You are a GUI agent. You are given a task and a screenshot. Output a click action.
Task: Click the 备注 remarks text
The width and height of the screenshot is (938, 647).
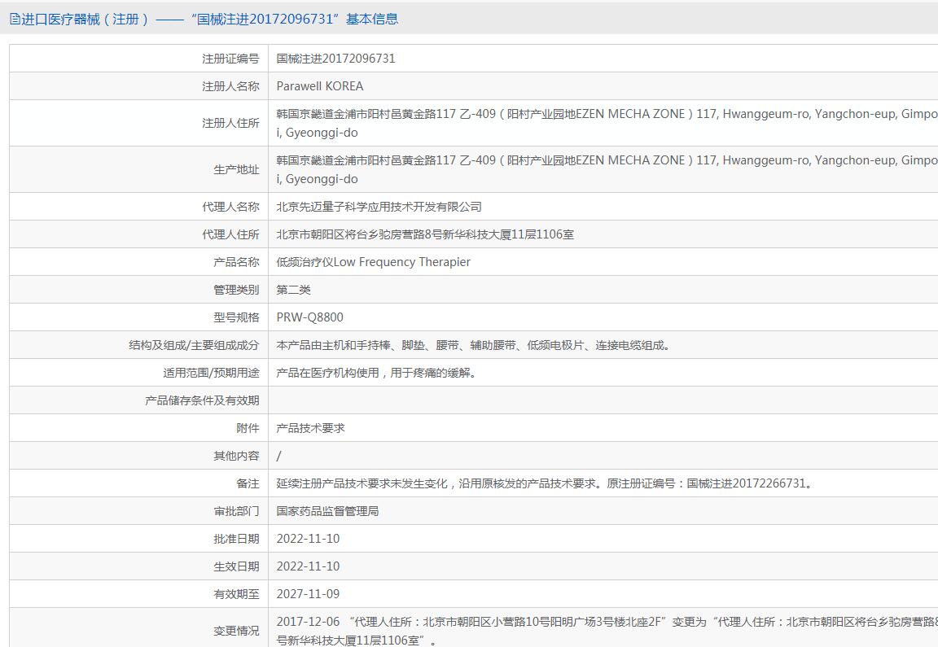[x=545, y=483]
